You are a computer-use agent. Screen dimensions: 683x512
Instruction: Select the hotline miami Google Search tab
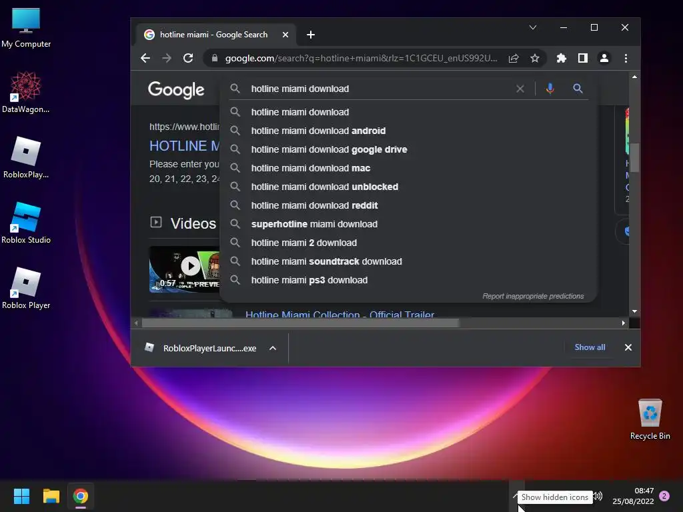pos(213,35)
